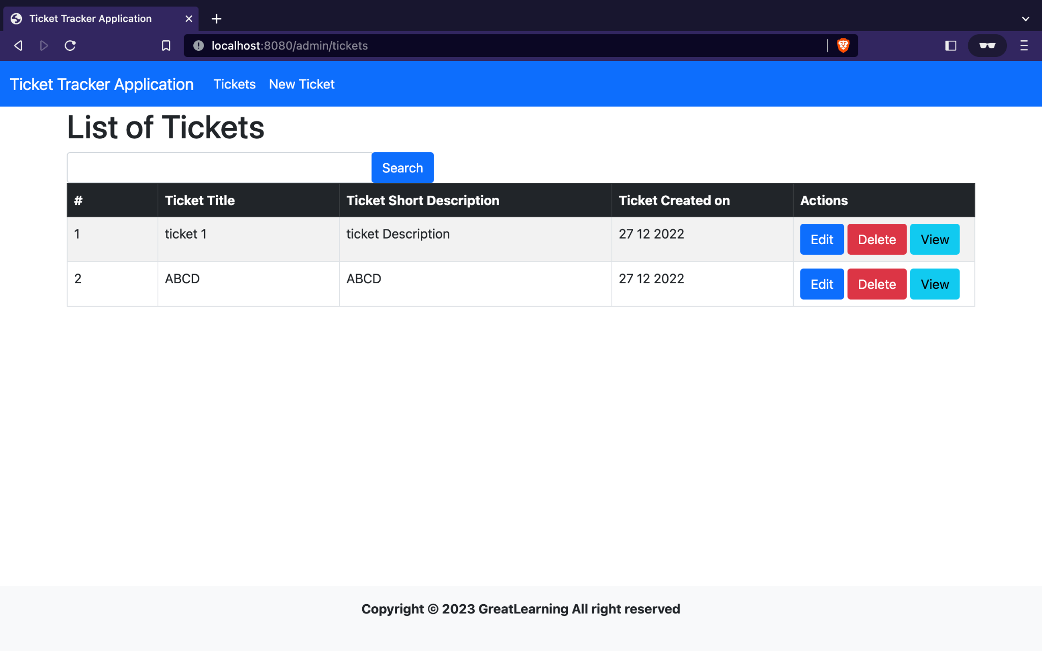Go to New Ticket in navbar
Screen dimensions: 1042x651
302,84
